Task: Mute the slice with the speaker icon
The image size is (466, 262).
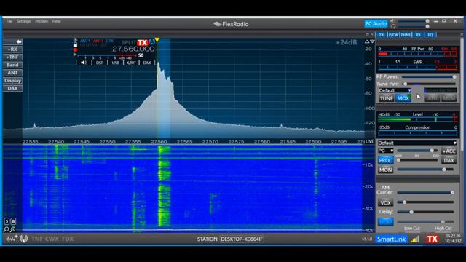Action: tap(84, 63)
